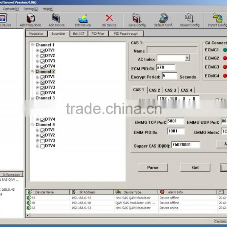Click the Supper CAS ID field
The height and width of the screenshot is (227, 227).
coord(186,145)
